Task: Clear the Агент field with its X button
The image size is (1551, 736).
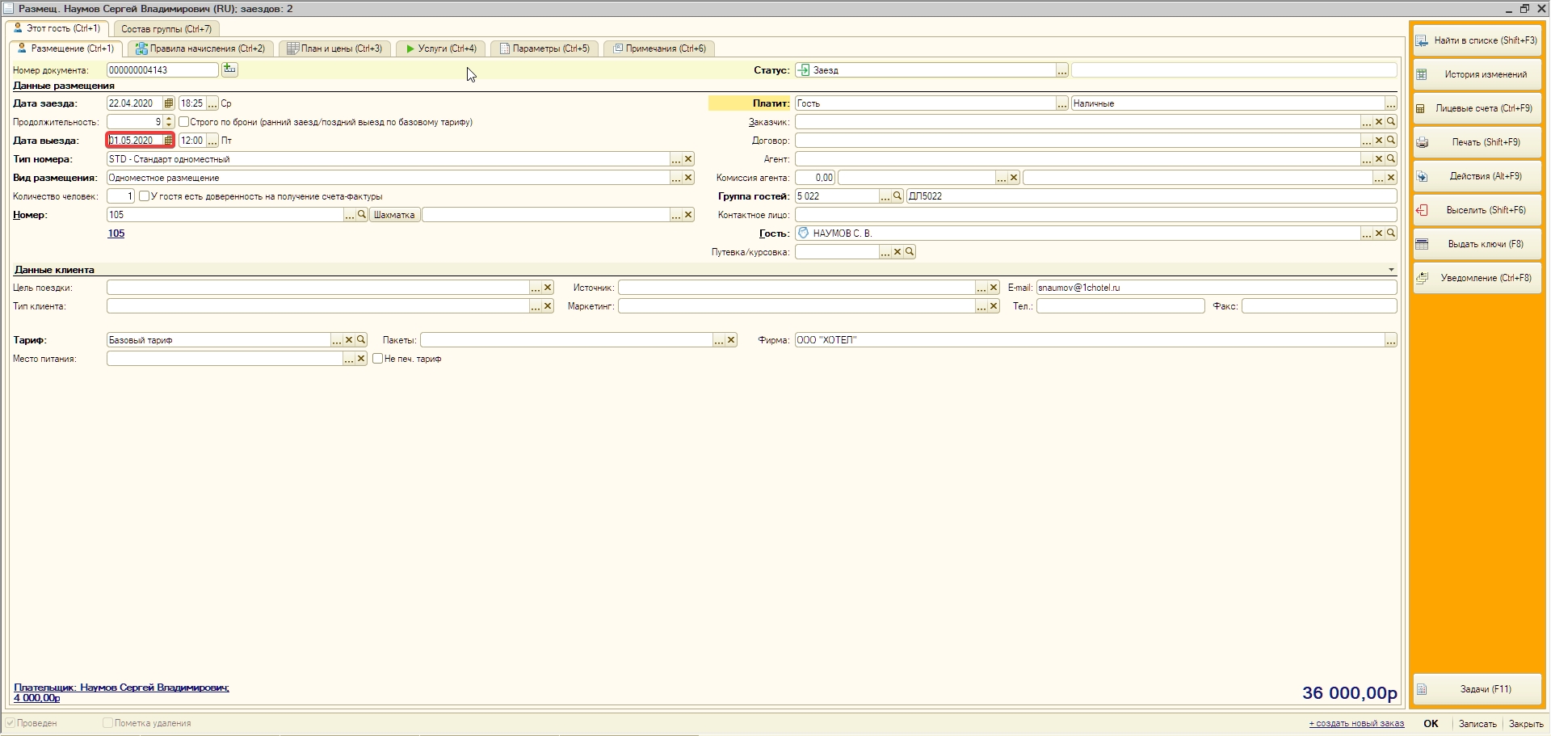Action: 1379,159
